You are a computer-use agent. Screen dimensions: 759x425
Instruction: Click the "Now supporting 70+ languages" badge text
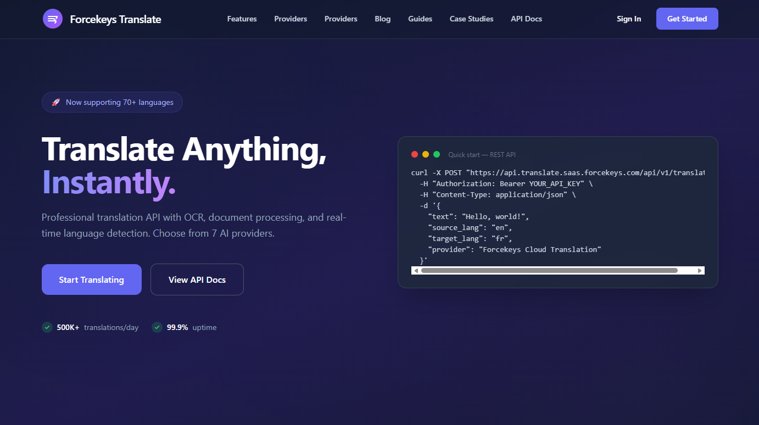click(120, 102)
